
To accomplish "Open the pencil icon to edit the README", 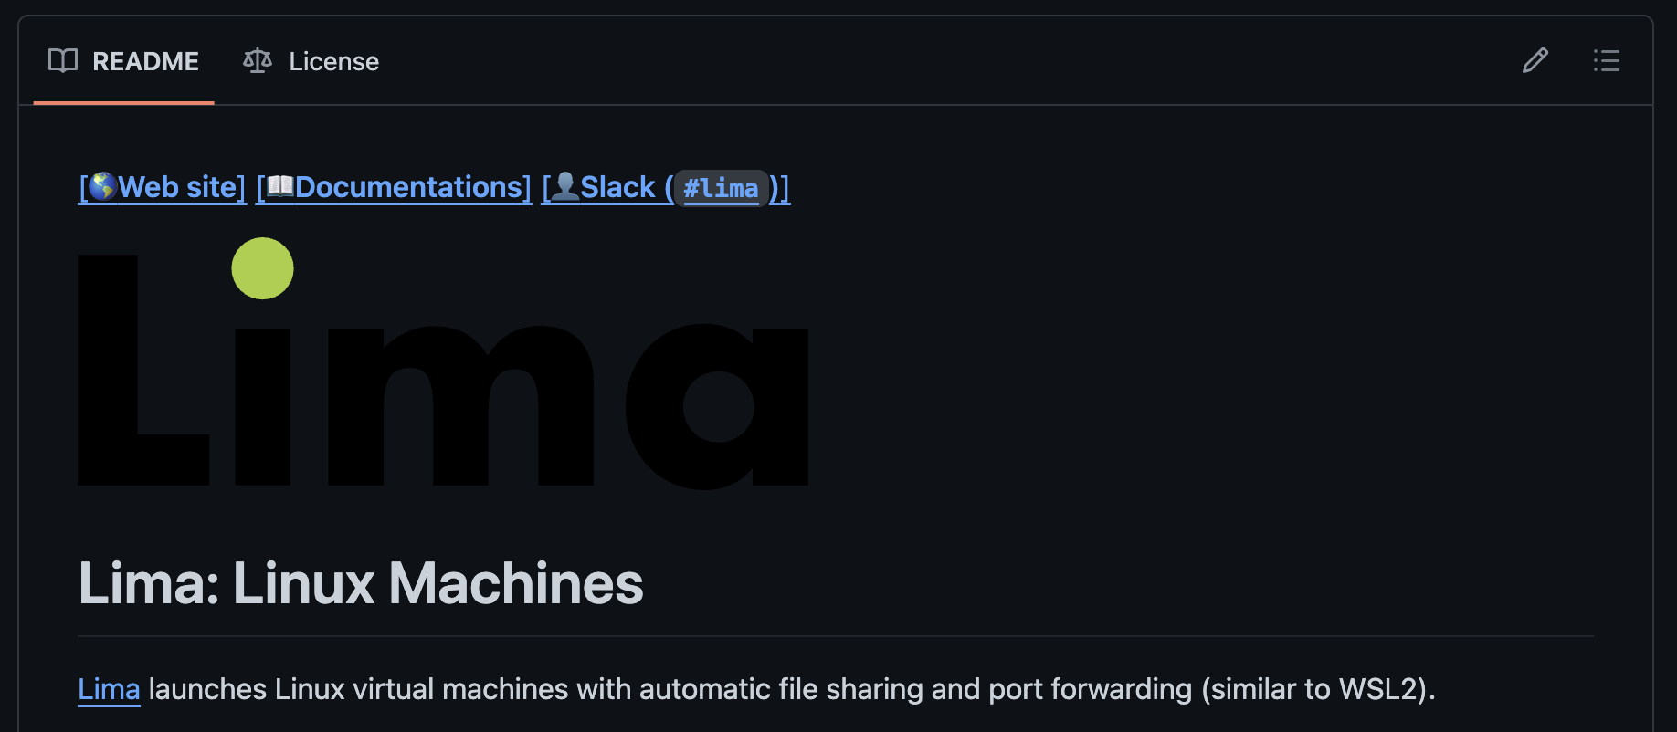I will tap(1535, 61).
